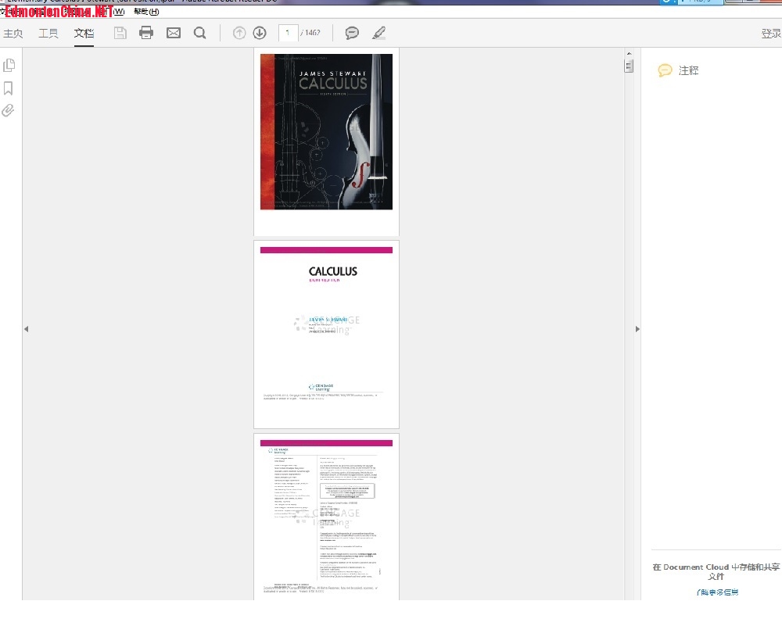Open the page thumbnails panel icon
This screenshot has height=619, width=782.
[x=9, y=66]
